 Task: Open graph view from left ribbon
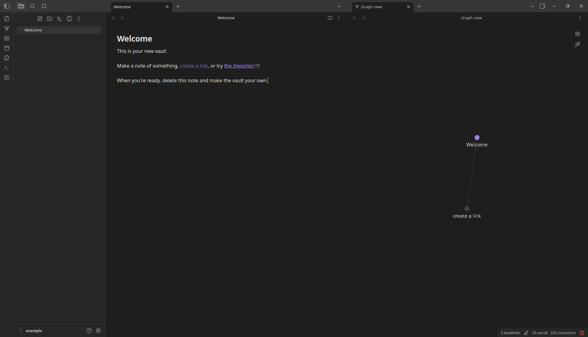[6, 28]
